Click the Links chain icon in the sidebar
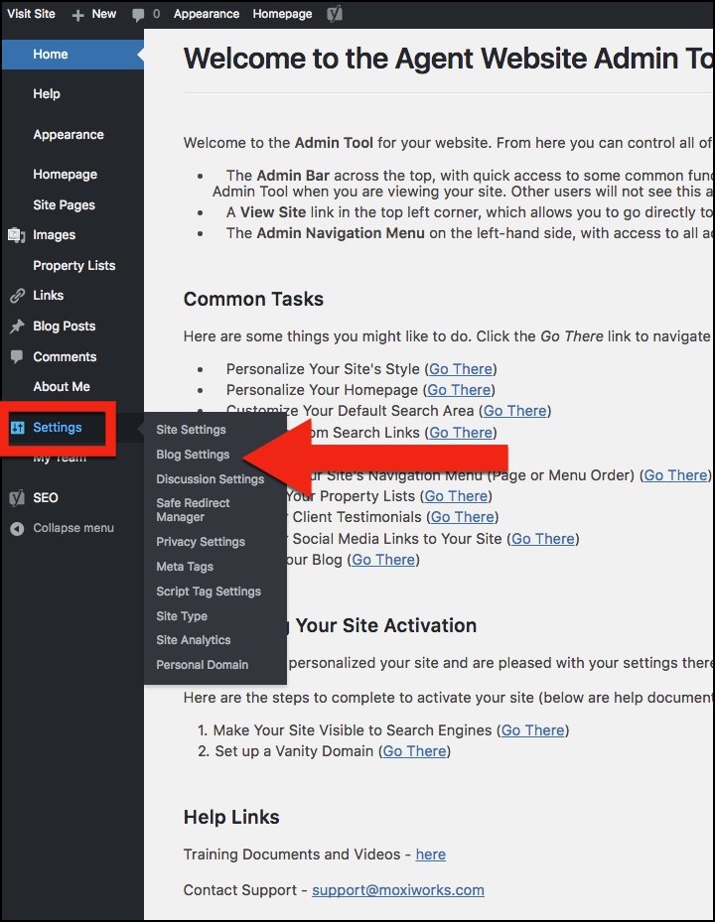The height and width of the screenshot is (922, 715). click(x=17, y=296)
